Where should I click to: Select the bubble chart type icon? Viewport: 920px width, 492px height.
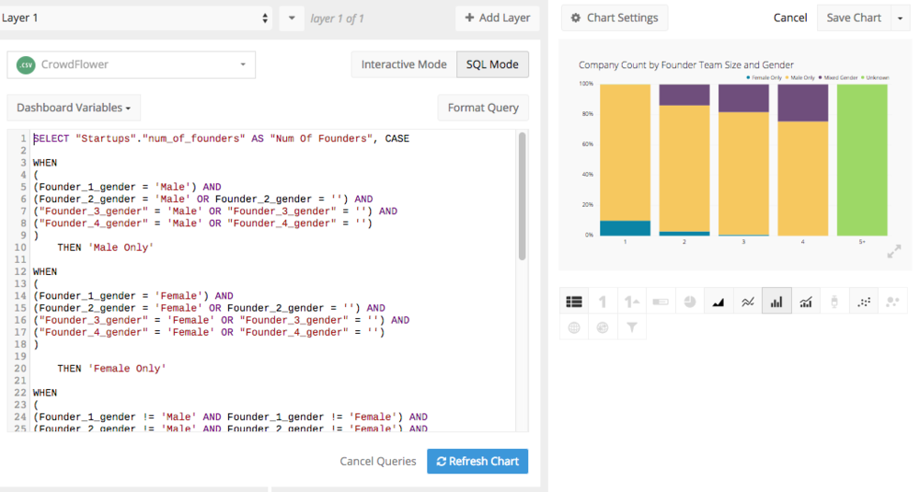[892, 302]
